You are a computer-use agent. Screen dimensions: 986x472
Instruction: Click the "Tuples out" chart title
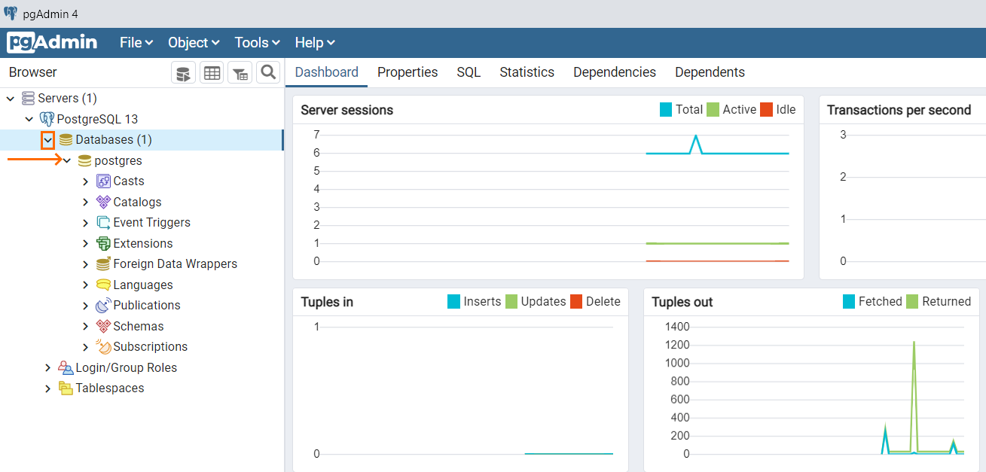(x=682, y=302)
